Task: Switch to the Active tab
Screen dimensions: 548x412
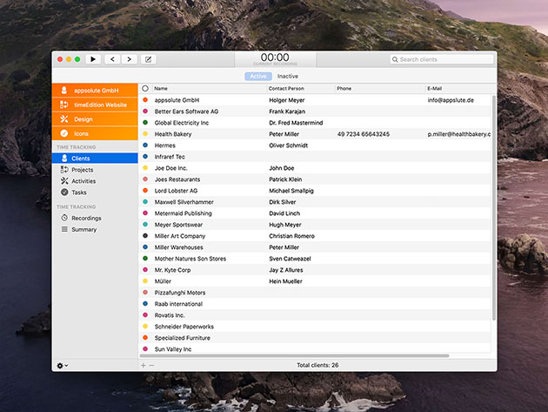Action: coord(258,76)
